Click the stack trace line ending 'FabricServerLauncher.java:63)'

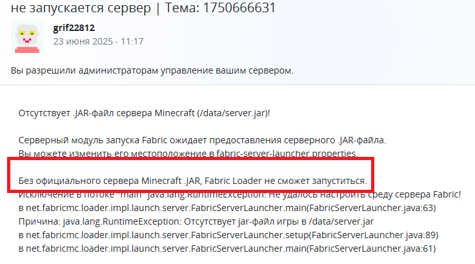point(227,208)
